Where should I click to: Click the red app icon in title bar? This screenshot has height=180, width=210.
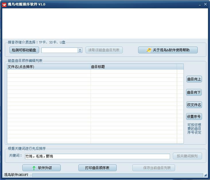4,4
